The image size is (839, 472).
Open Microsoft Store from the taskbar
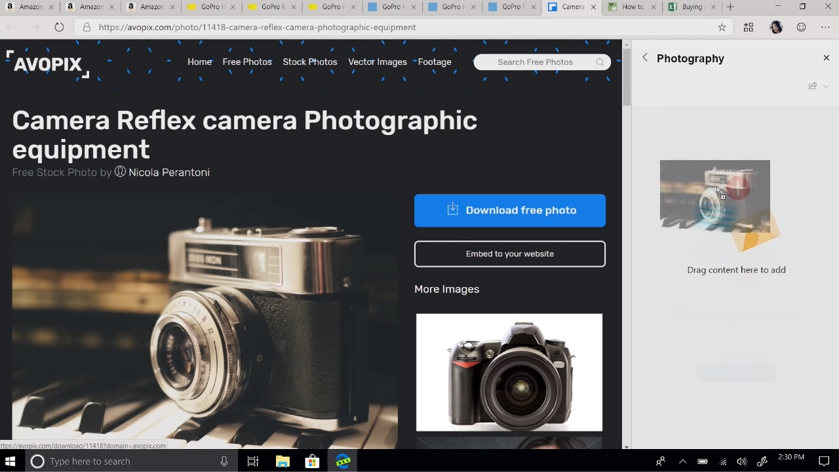pos(312,462)
